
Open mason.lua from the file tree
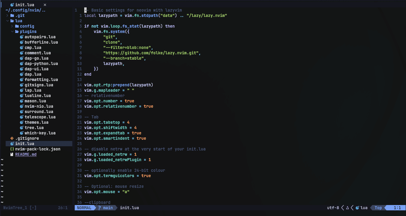[35, 101]
